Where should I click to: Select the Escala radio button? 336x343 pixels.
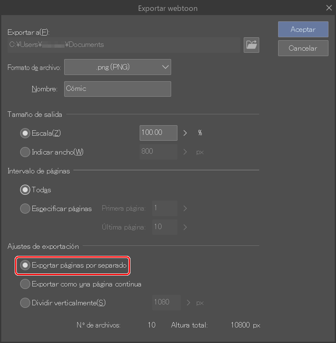(25, 133)
